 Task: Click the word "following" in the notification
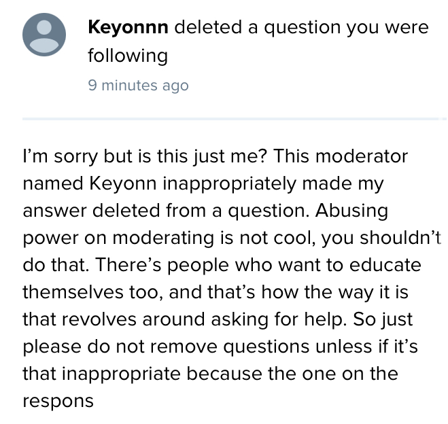(127, 55)
